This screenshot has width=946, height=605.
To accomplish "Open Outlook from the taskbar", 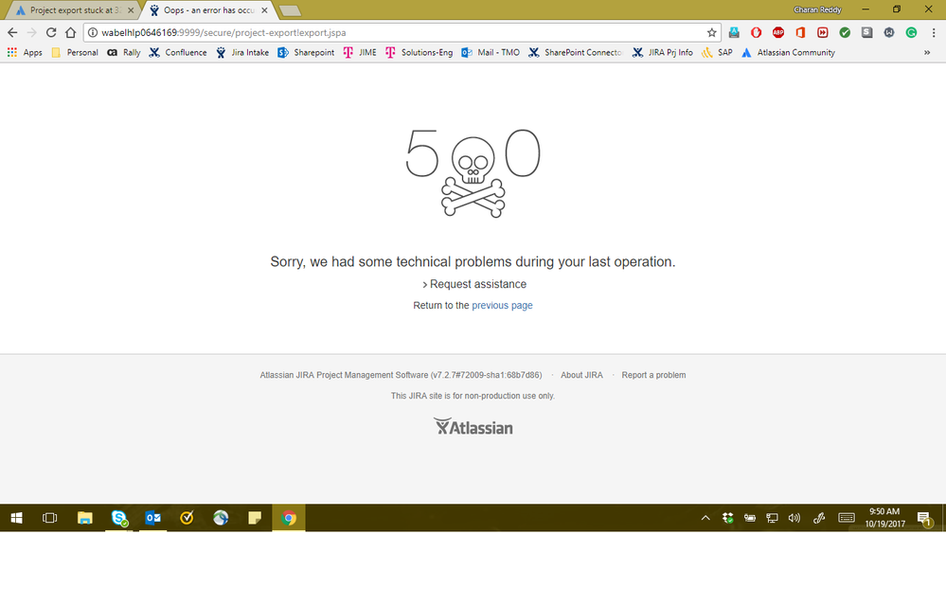I will (153, 518).
